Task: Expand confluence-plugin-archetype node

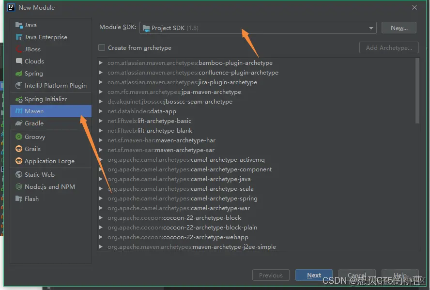Action: 101,72
